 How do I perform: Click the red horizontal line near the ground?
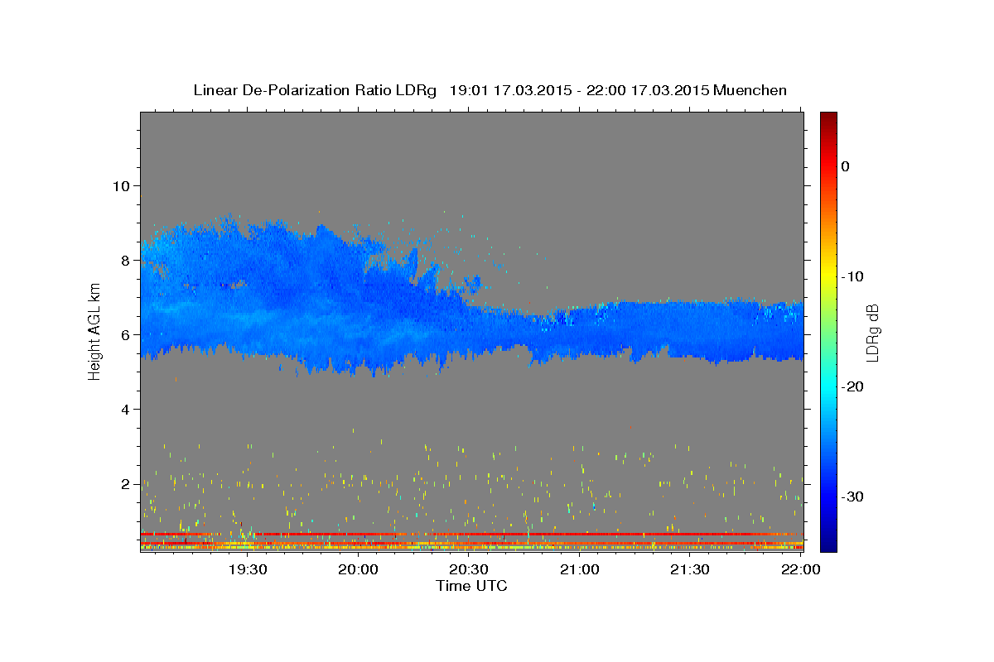472,534
